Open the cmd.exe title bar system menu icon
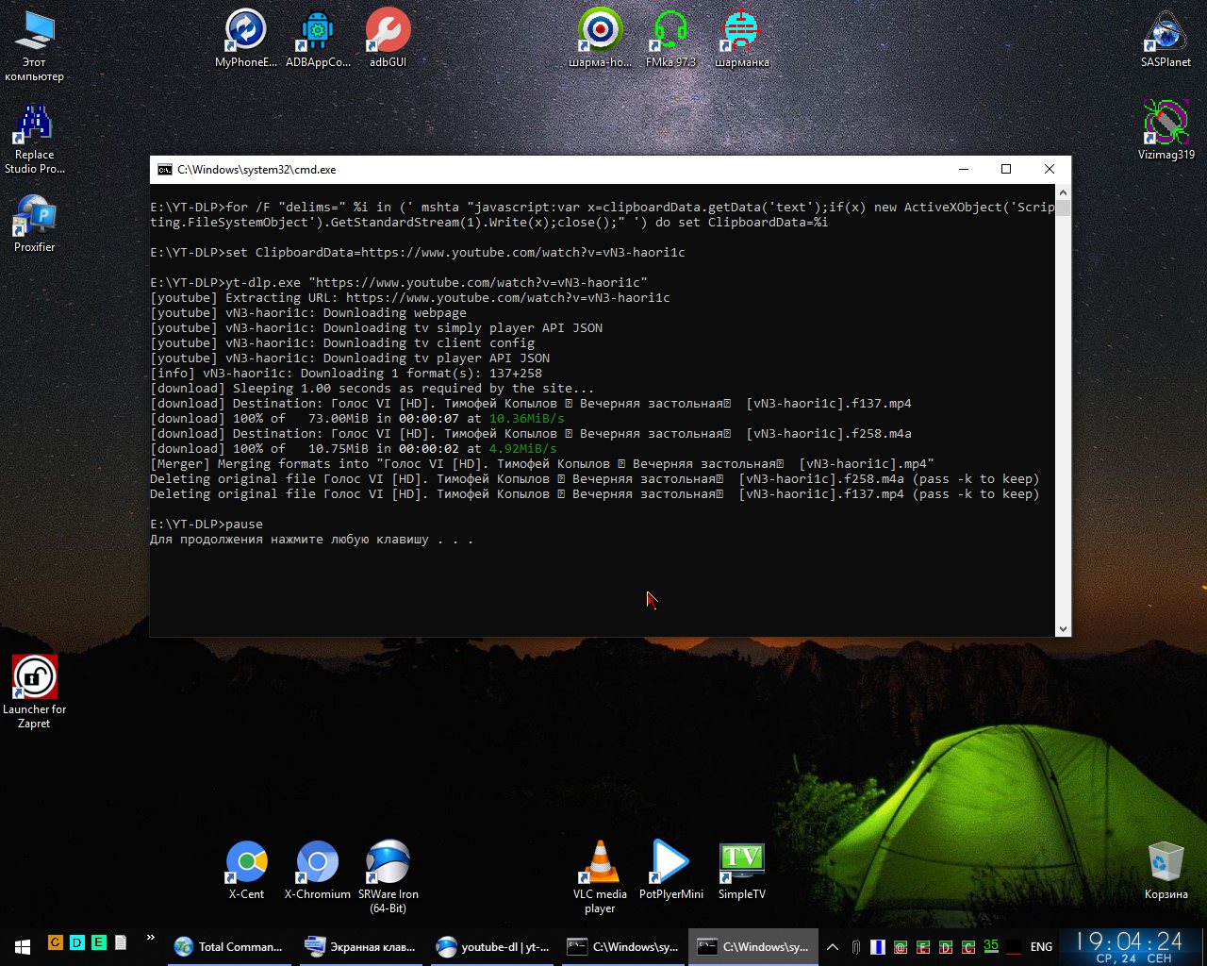The height and width of the screenshot is (966, 1207). tap(165, 170)
